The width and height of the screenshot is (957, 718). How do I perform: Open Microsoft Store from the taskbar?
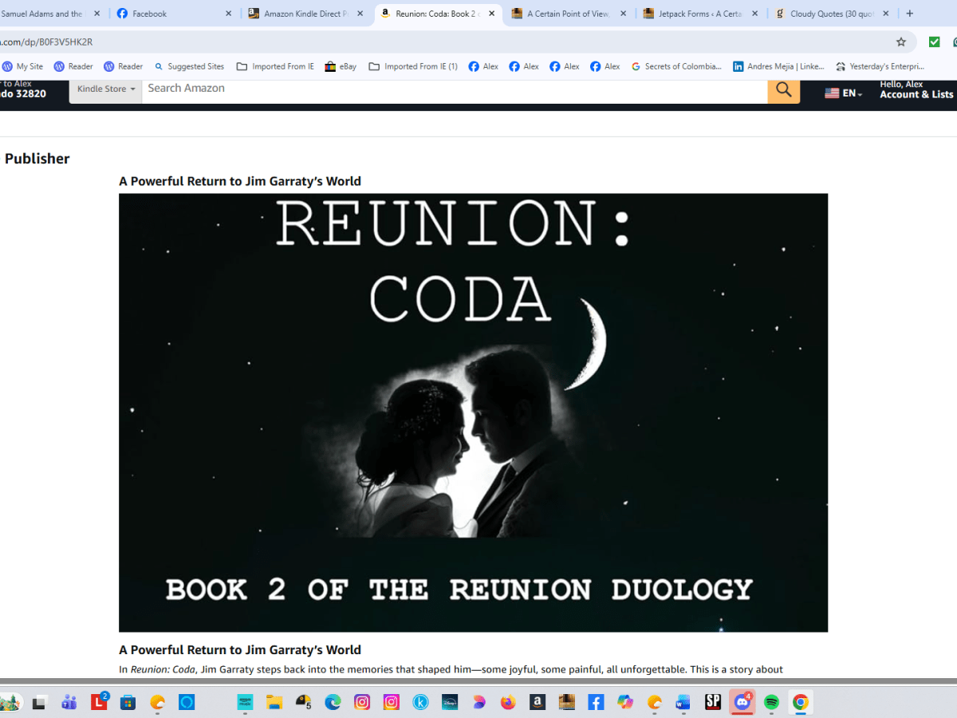[128, 702]
